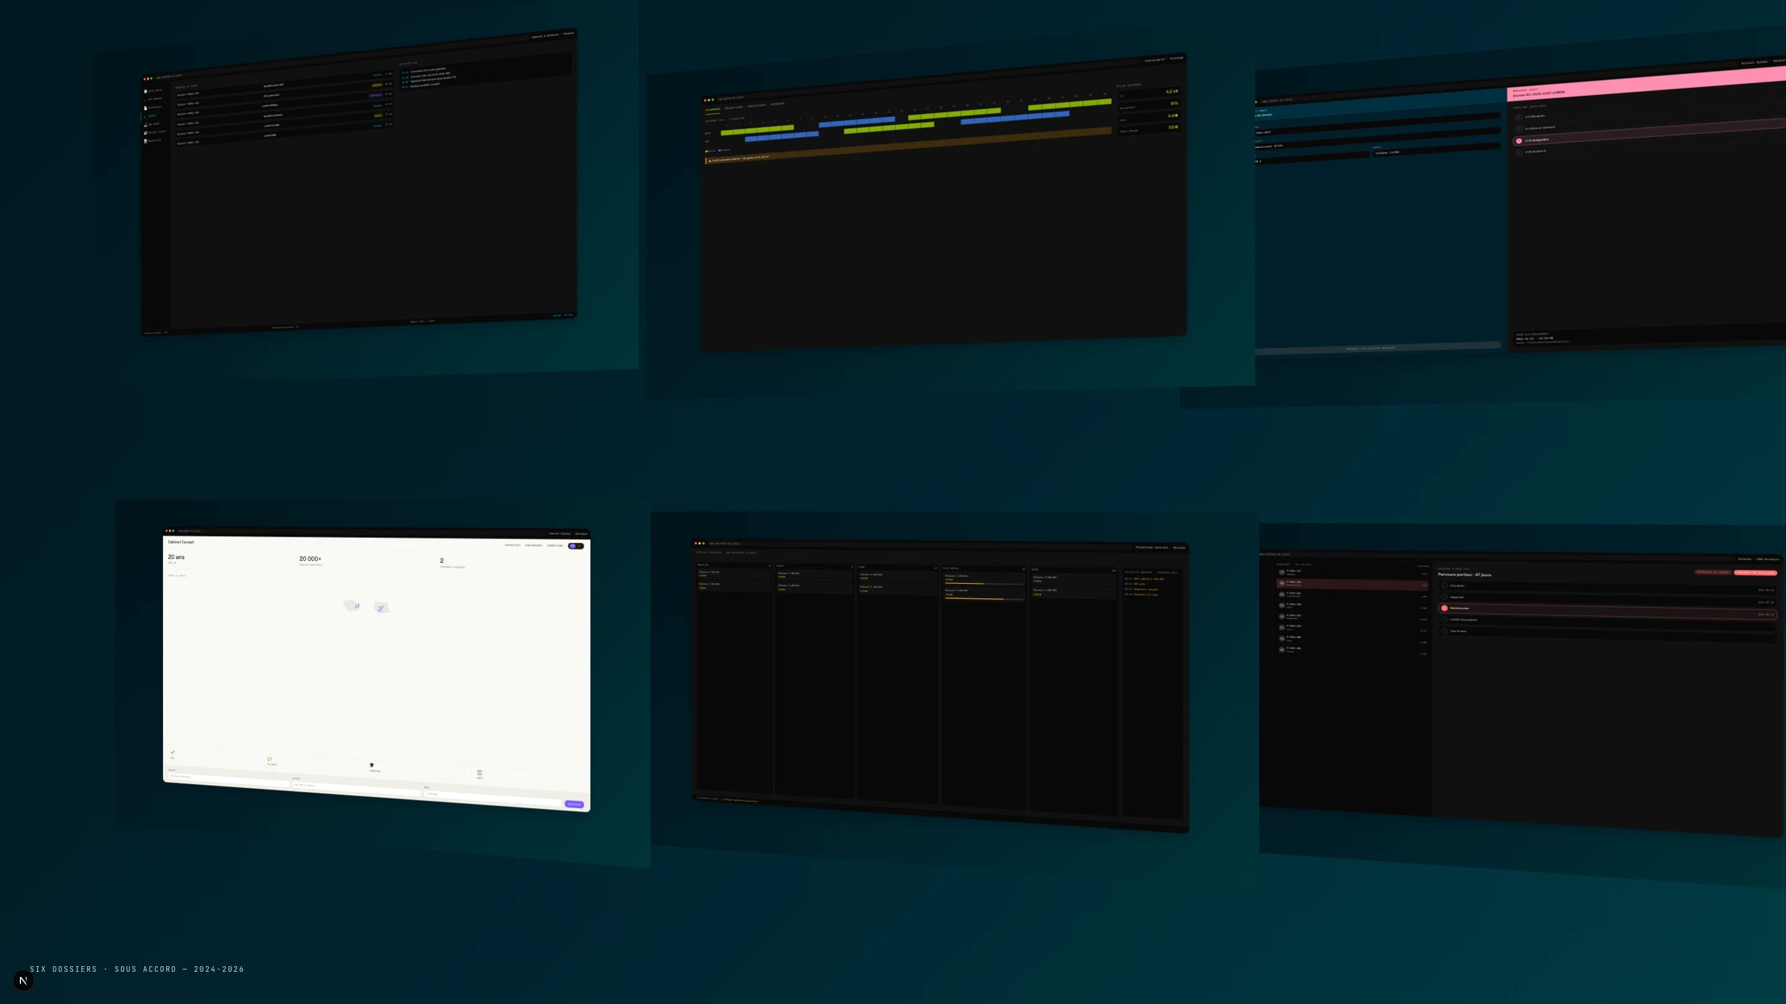This screenshot has width=1786, height=1004.
Task: Click the Next.js N badge at bottom-left
Action: pos(23,980)
